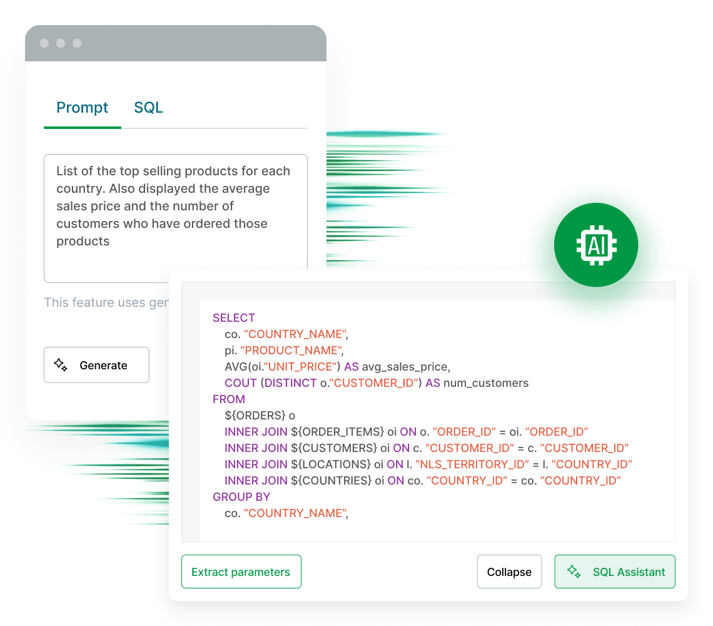Click co. "COUNTRY_NAME" under SELECT
The width and height of the screenshot is (713, 626).
(x=286, y=334)
